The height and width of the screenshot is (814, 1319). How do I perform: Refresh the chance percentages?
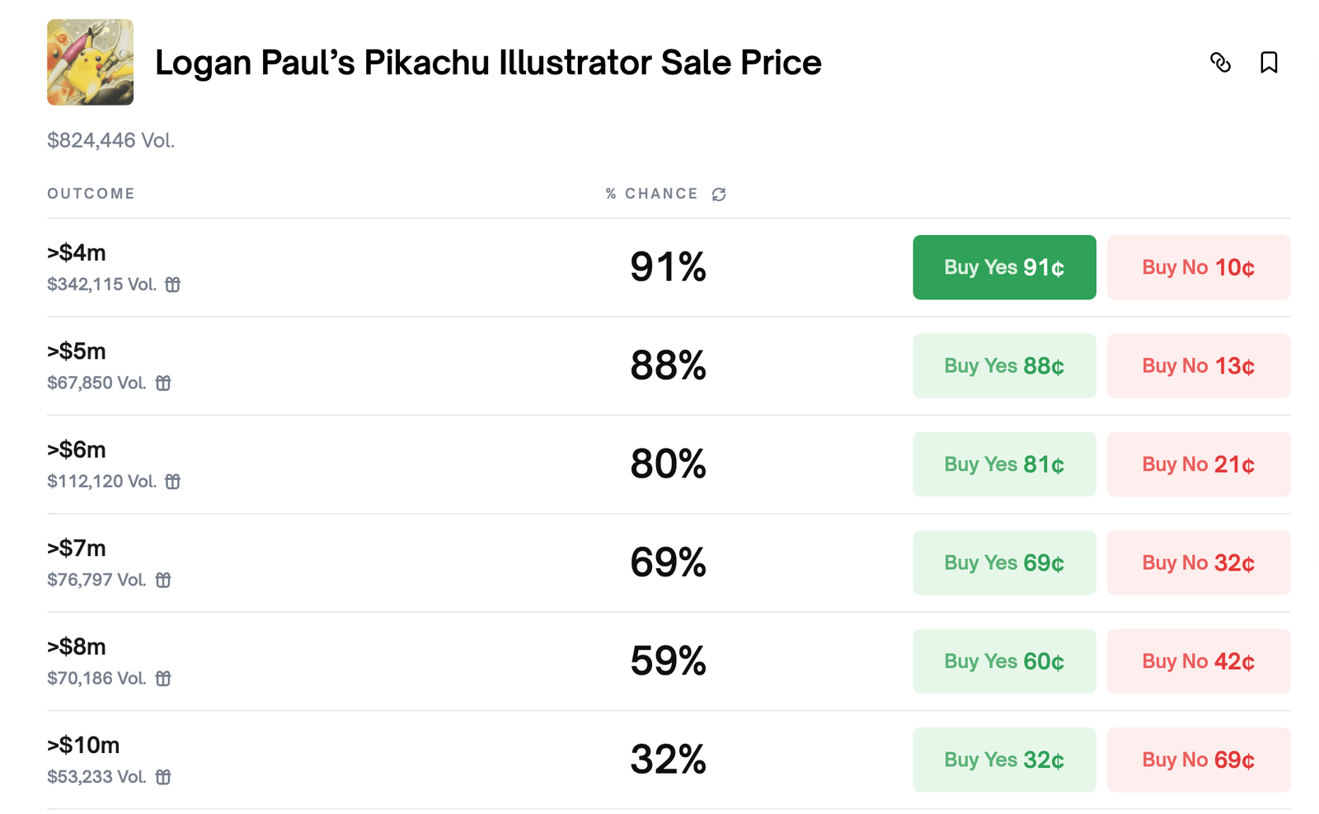[716, 193]
